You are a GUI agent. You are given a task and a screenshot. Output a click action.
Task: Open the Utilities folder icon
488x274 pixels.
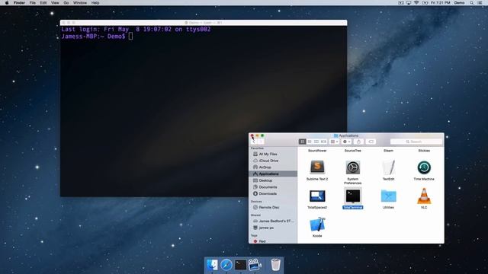tap(388, 196)
